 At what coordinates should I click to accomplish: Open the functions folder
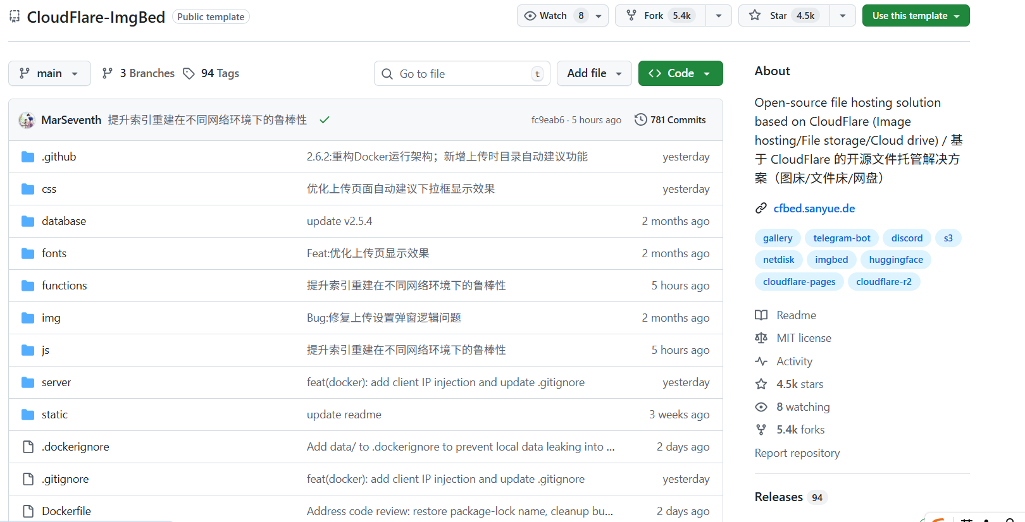[x=65, y=286]
